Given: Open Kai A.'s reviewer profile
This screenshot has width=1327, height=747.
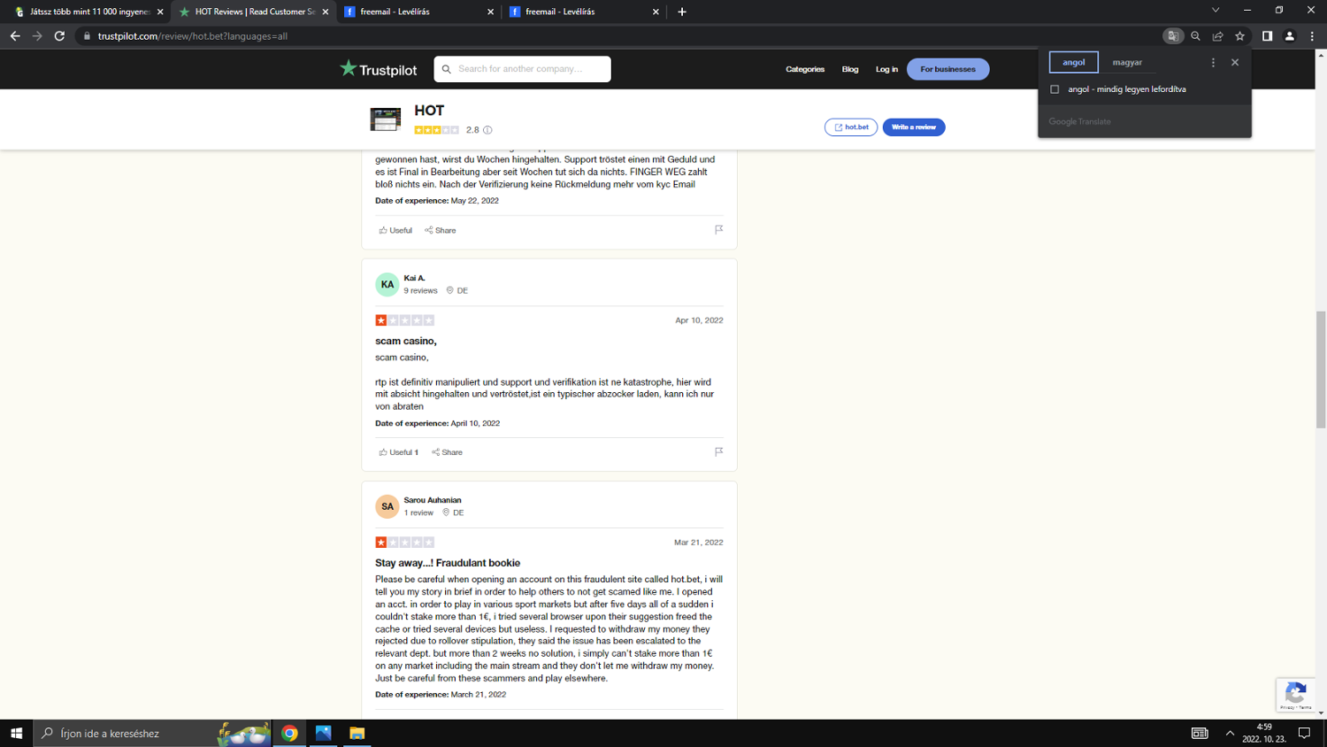Looking at the screenshot, I should (414, 278).
